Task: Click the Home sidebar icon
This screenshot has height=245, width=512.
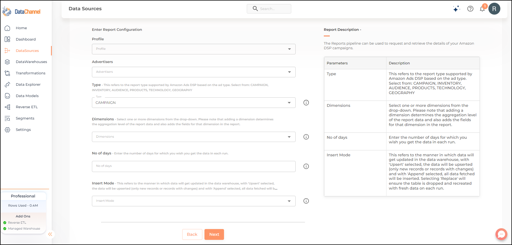Action: [7, 28]
